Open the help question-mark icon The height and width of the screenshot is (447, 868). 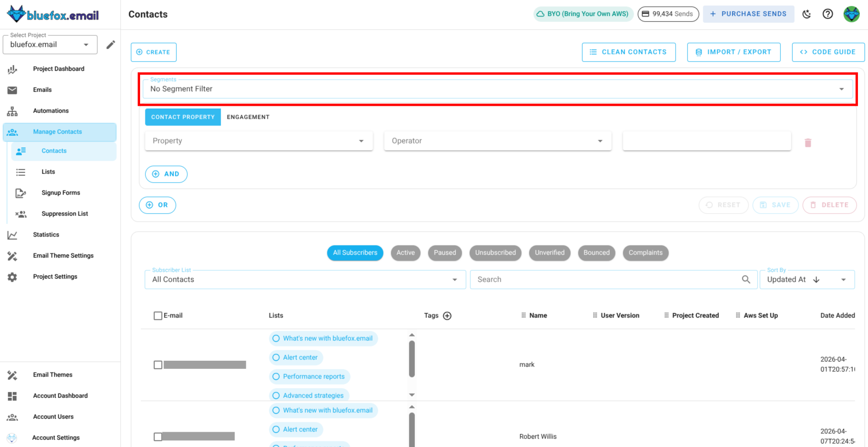coord(828,14)
